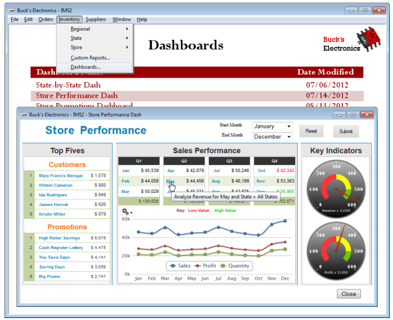Maximize the main IMS2 window
This screenshot has width=393, height=320.
pos(365,10)
